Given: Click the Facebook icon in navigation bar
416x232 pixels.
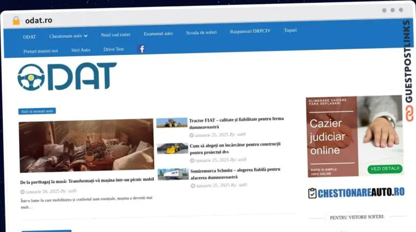Looking at the screenshot, I should [x=142, y=49].
